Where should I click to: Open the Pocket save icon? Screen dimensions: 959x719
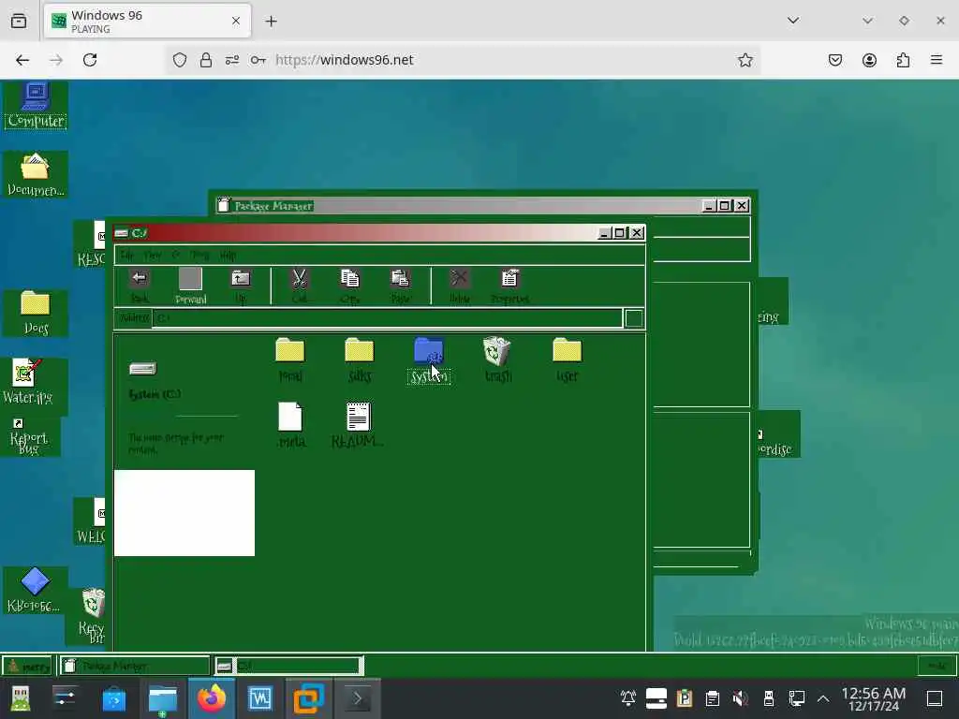pyautogui.click(x=835, y=60)
